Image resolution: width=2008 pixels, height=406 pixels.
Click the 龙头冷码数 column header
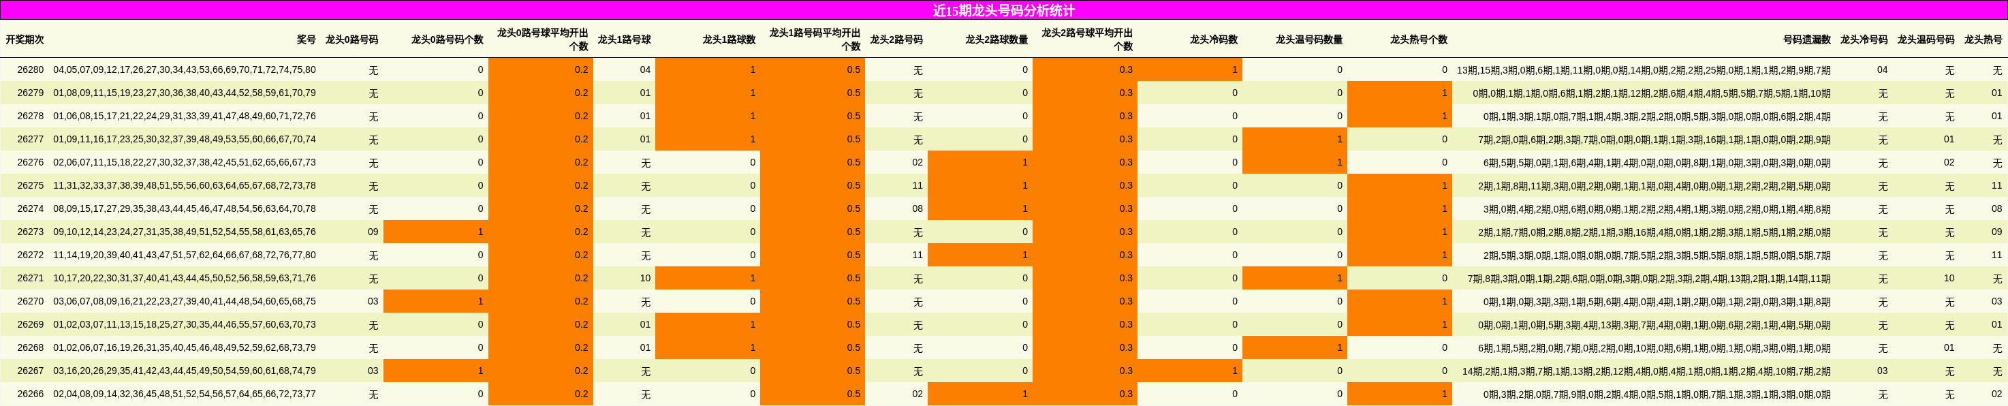1214,40
